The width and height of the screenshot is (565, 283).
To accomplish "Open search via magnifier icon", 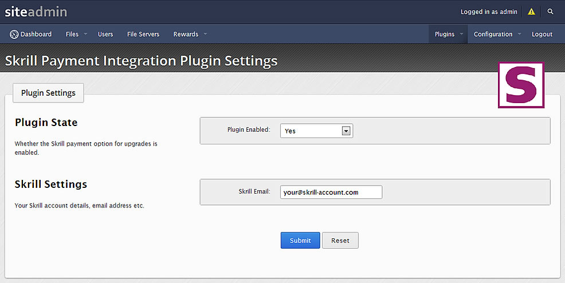I will tap(550, 11).
